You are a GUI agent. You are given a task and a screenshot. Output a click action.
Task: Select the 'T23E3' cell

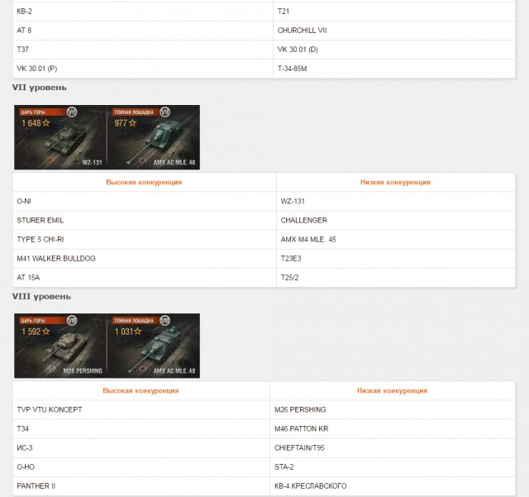[x=396, y=259]
